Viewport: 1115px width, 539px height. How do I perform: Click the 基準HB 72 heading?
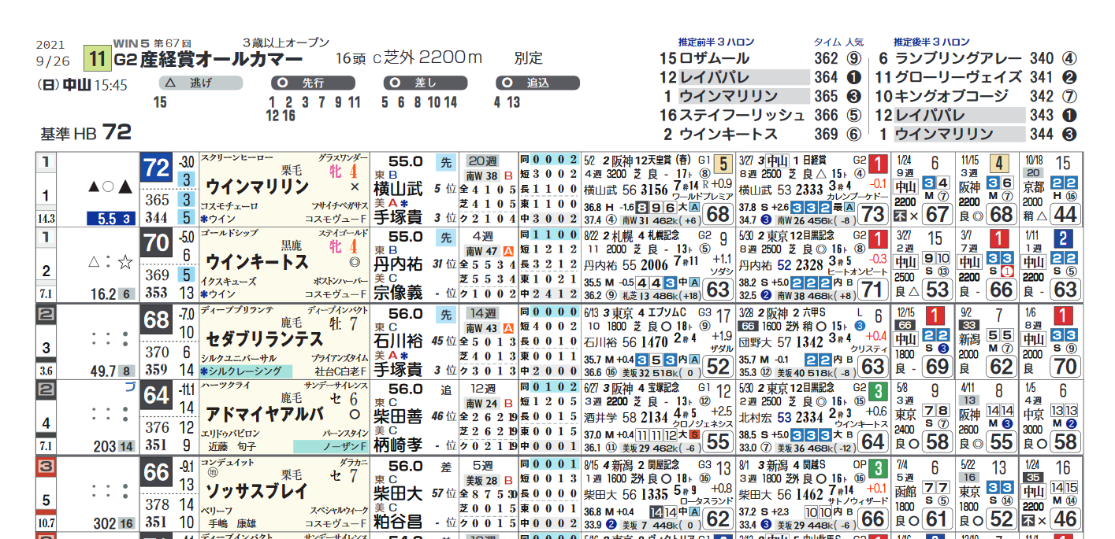(86, 132)
